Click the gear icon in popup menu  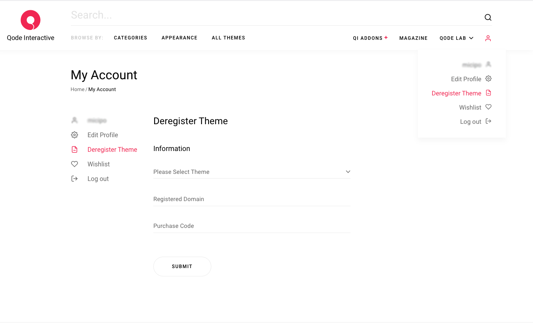488,79
